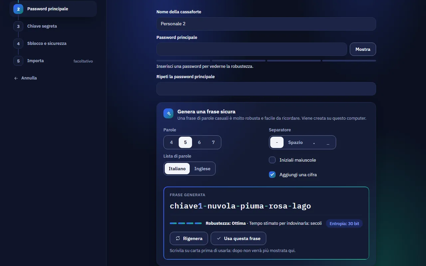Enable the Iniziali maiuscole checkbox

click(x=272, y=160)
